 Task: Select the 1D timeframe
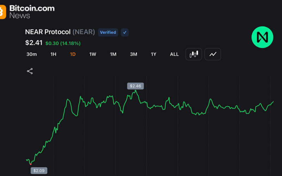tap(73, 54)
